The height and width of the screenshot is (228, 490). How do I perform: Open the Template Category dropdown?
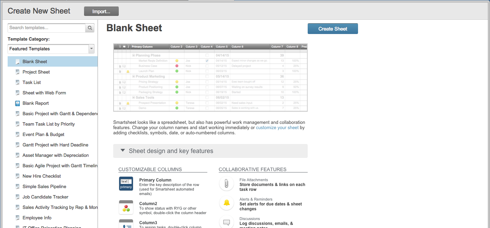51,49
